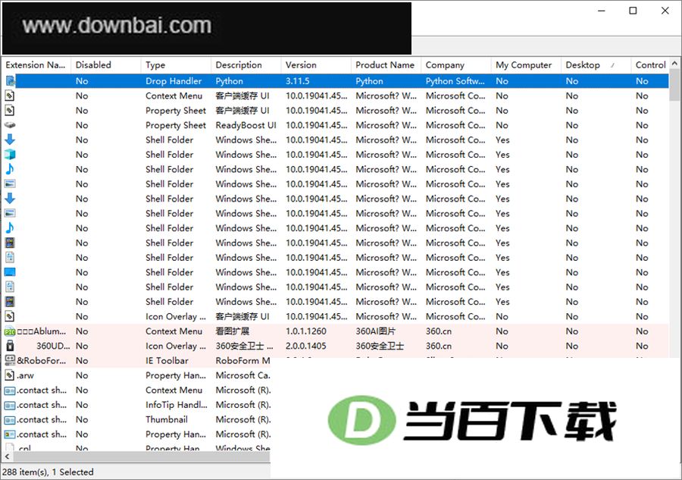
Task: Sort by Type column header
Action: click(176, 65)
